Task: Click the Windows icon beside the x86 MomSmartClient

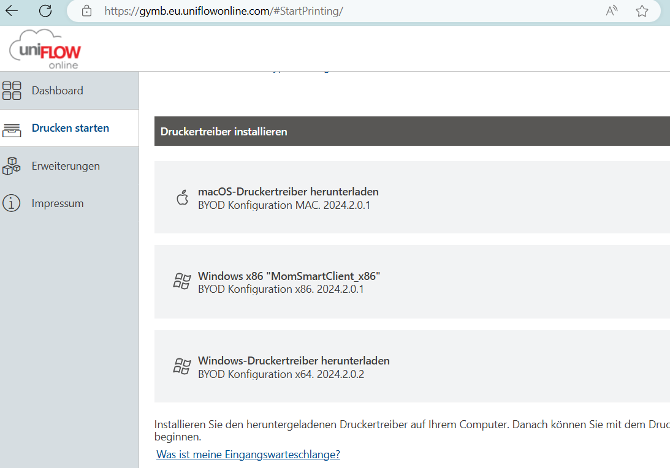Action: [182, 282]
